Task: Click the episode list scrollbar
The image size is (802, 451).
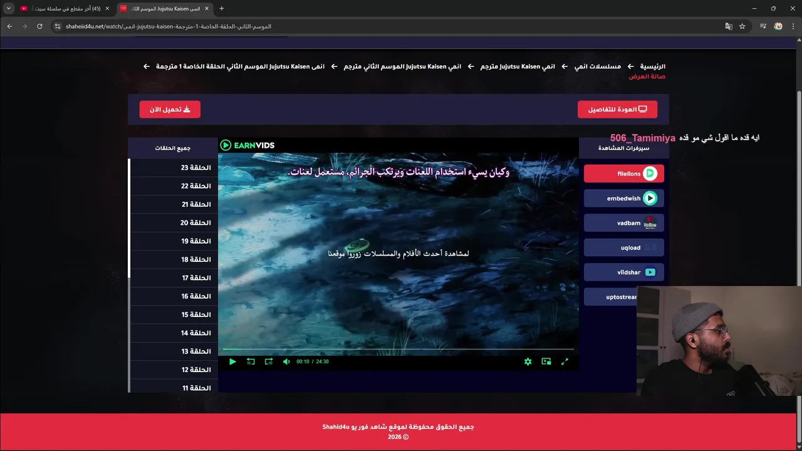Action: point(129,217)
